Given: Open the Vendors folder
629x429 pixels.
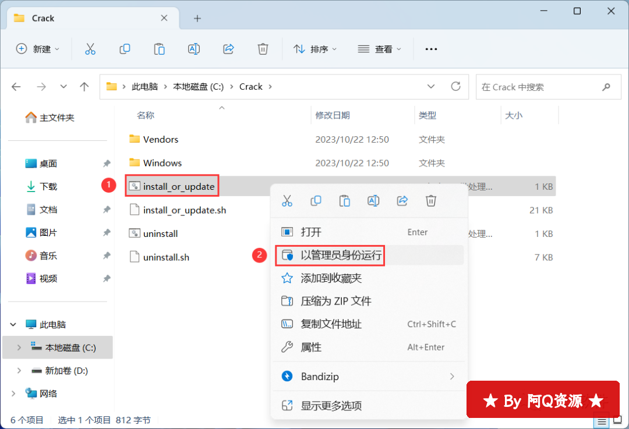Looking at the screenshot, I should [161, 140].
